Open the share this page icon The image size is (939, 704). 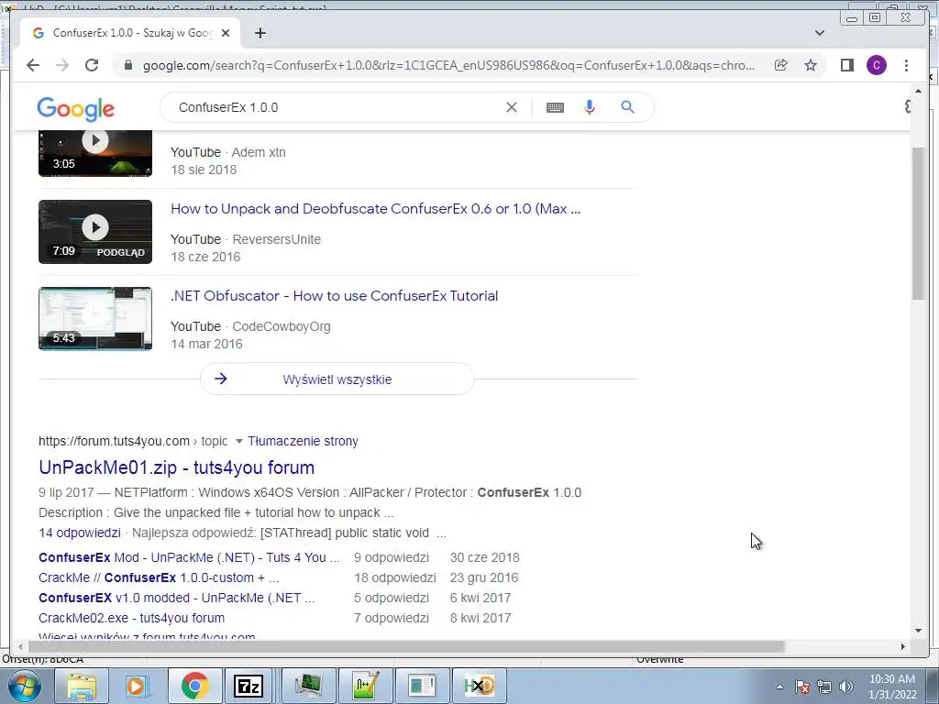[x=781, y=65]
